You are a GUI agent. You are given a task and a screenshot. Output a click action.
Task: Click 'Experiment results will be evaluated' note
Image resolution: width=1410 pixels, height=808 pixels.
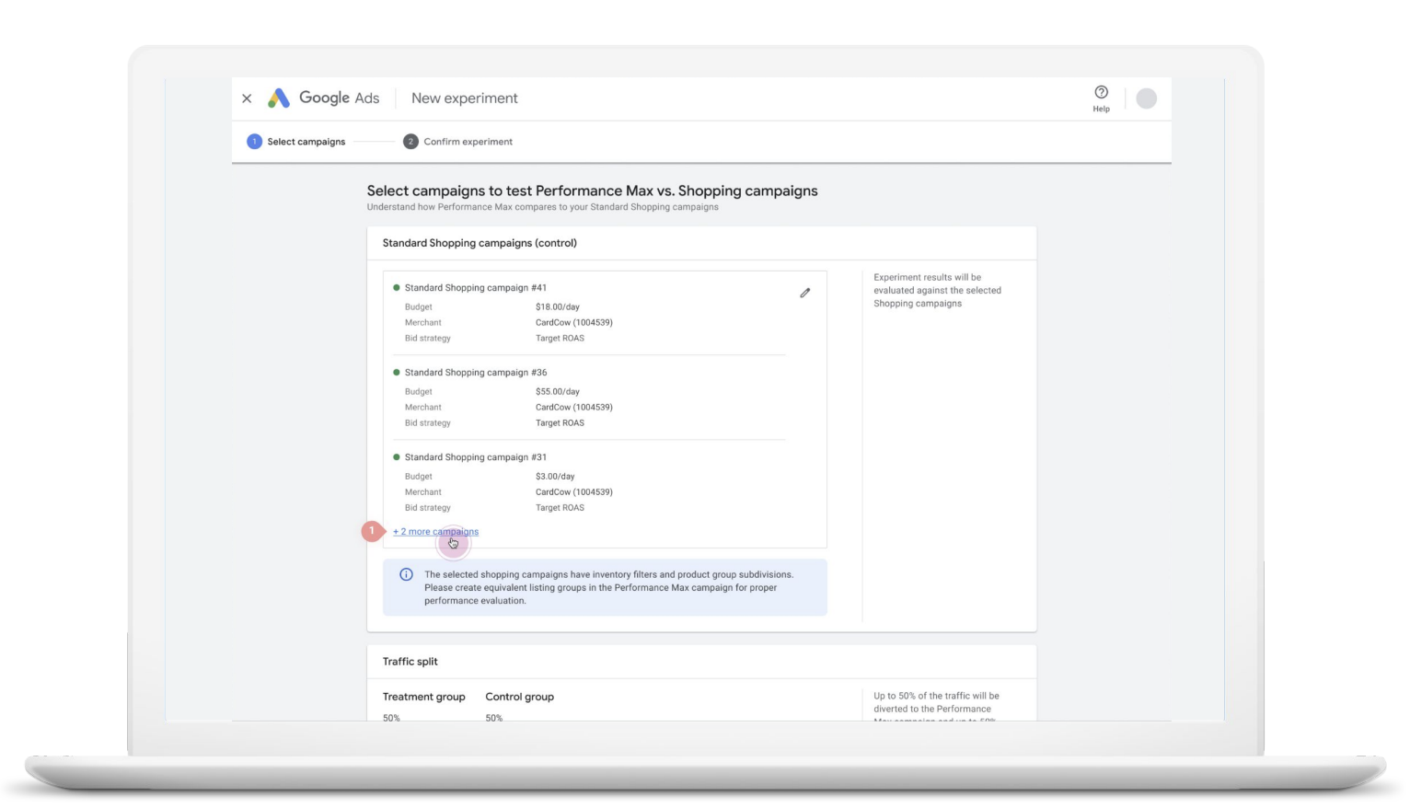[x=937, y=290]
